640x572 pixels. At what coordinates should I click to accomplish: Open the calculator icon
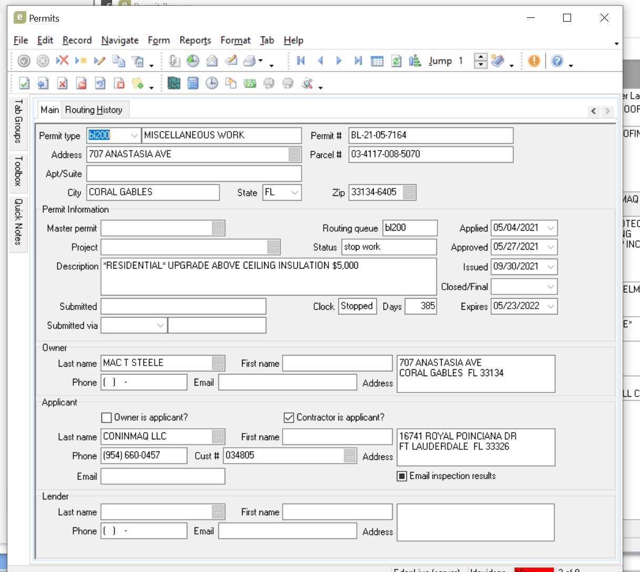193,83
